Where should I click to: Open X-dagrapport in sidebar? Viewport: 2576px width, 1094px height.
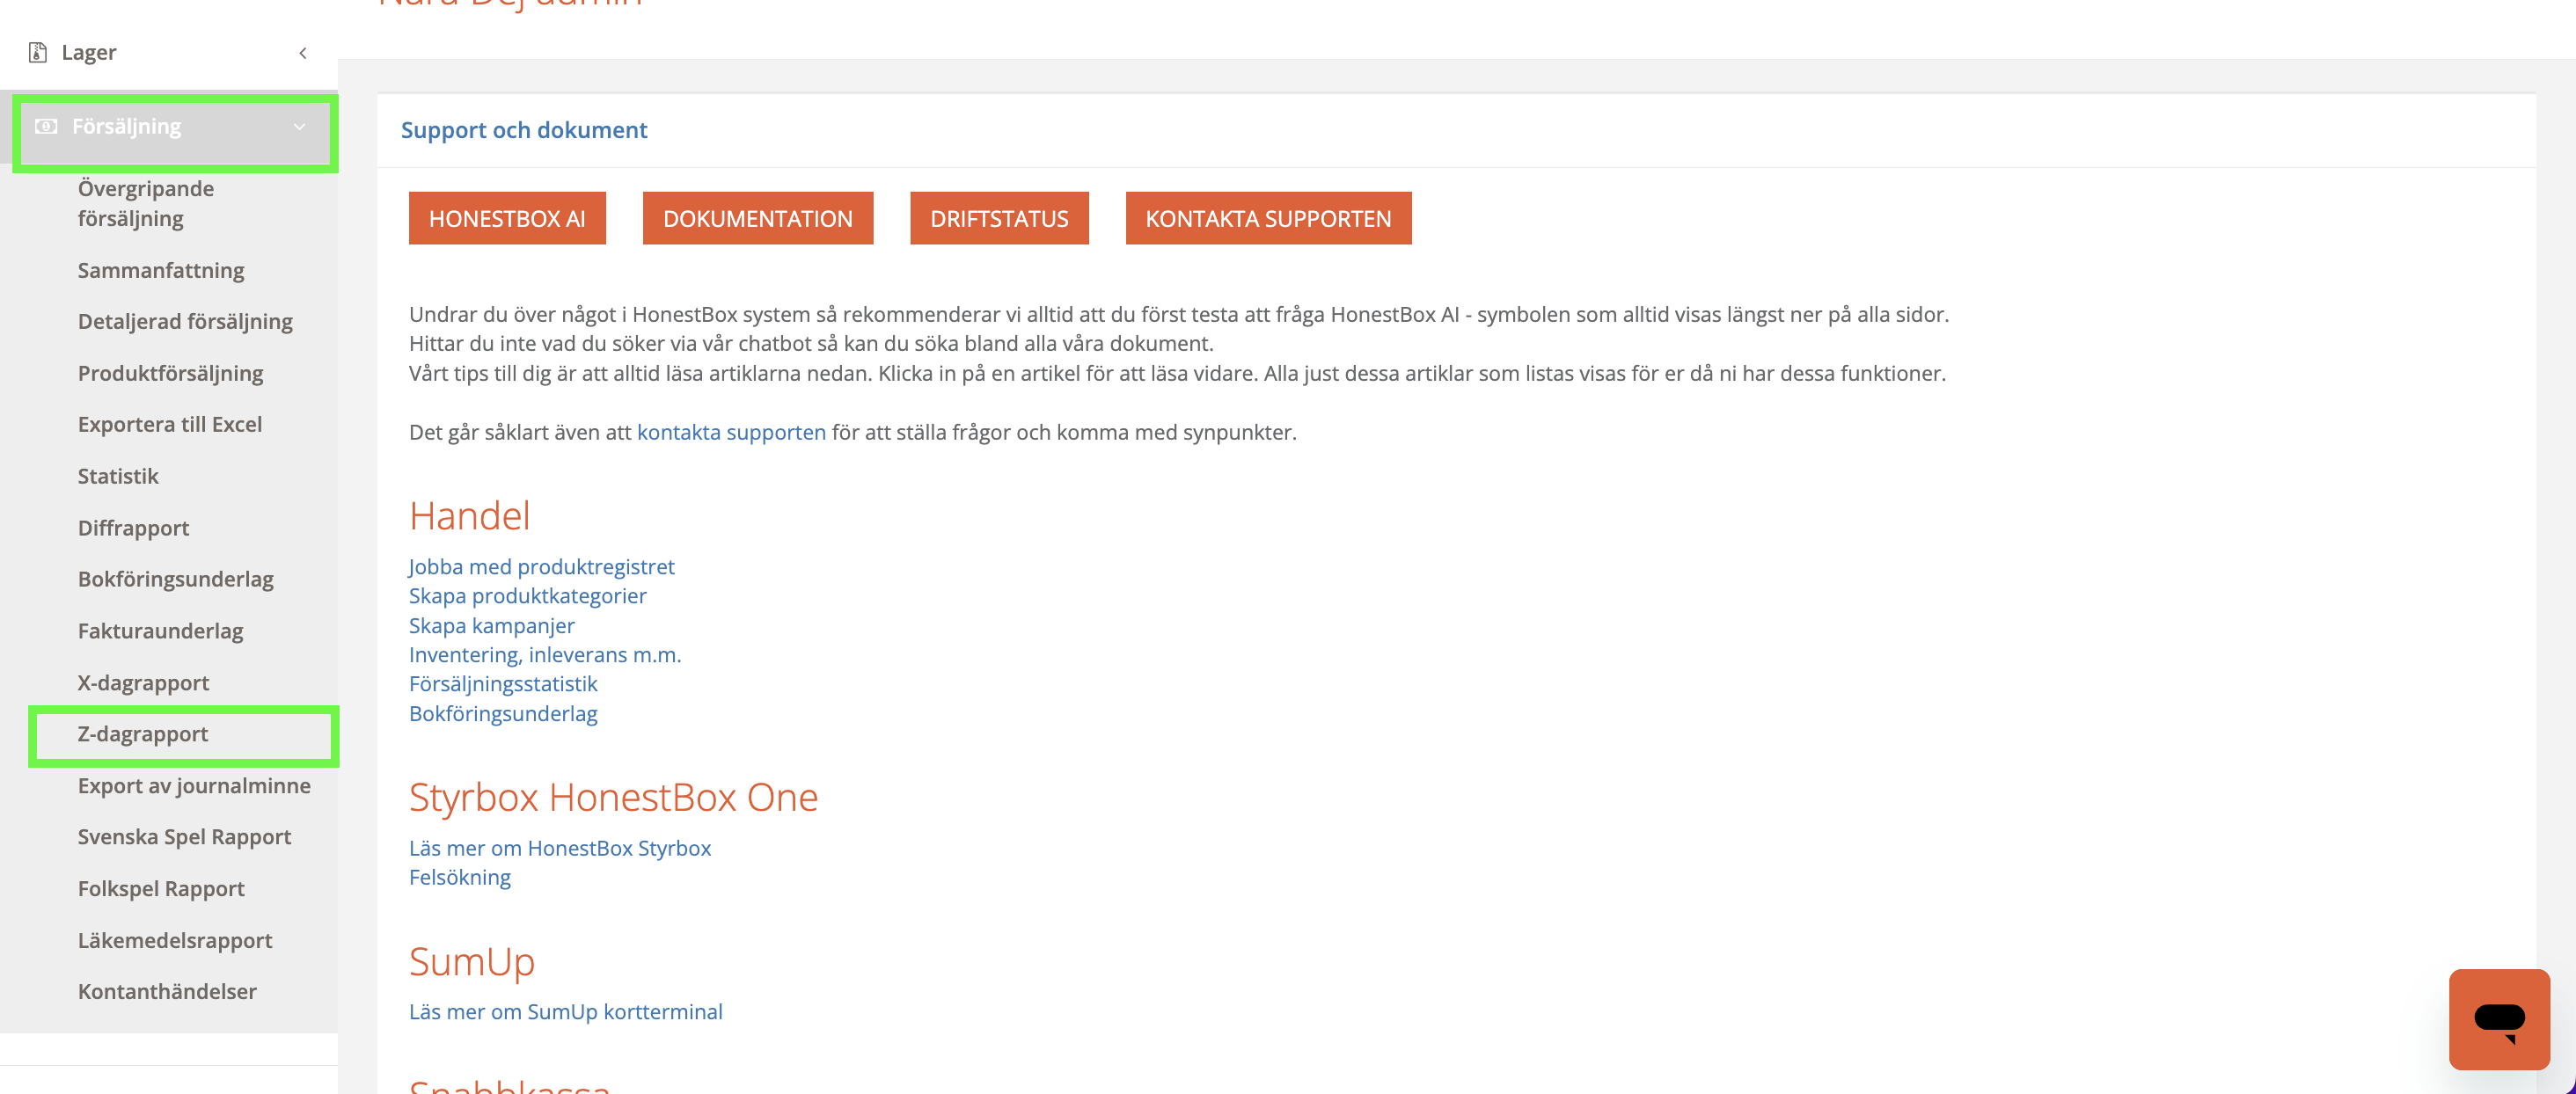pyautogui.click(x=143, y=682)
